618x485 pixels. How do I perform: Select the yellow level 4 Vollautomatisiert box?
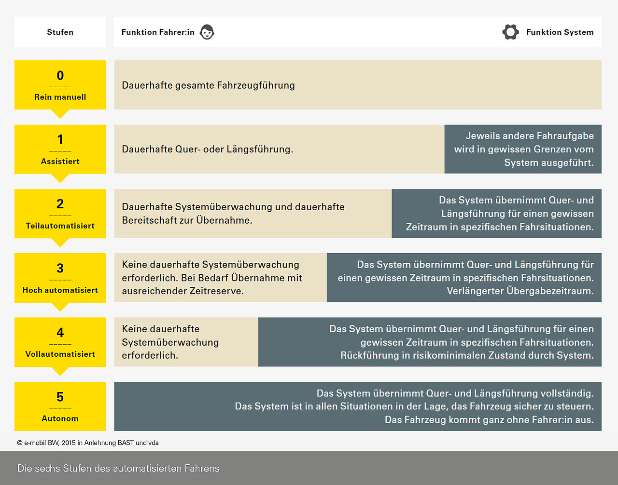coord(60,342)
